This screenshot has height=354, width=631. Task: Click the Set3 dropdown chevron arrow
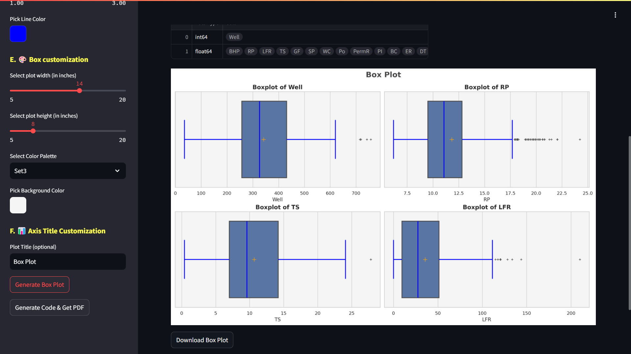tap(117, 171)
